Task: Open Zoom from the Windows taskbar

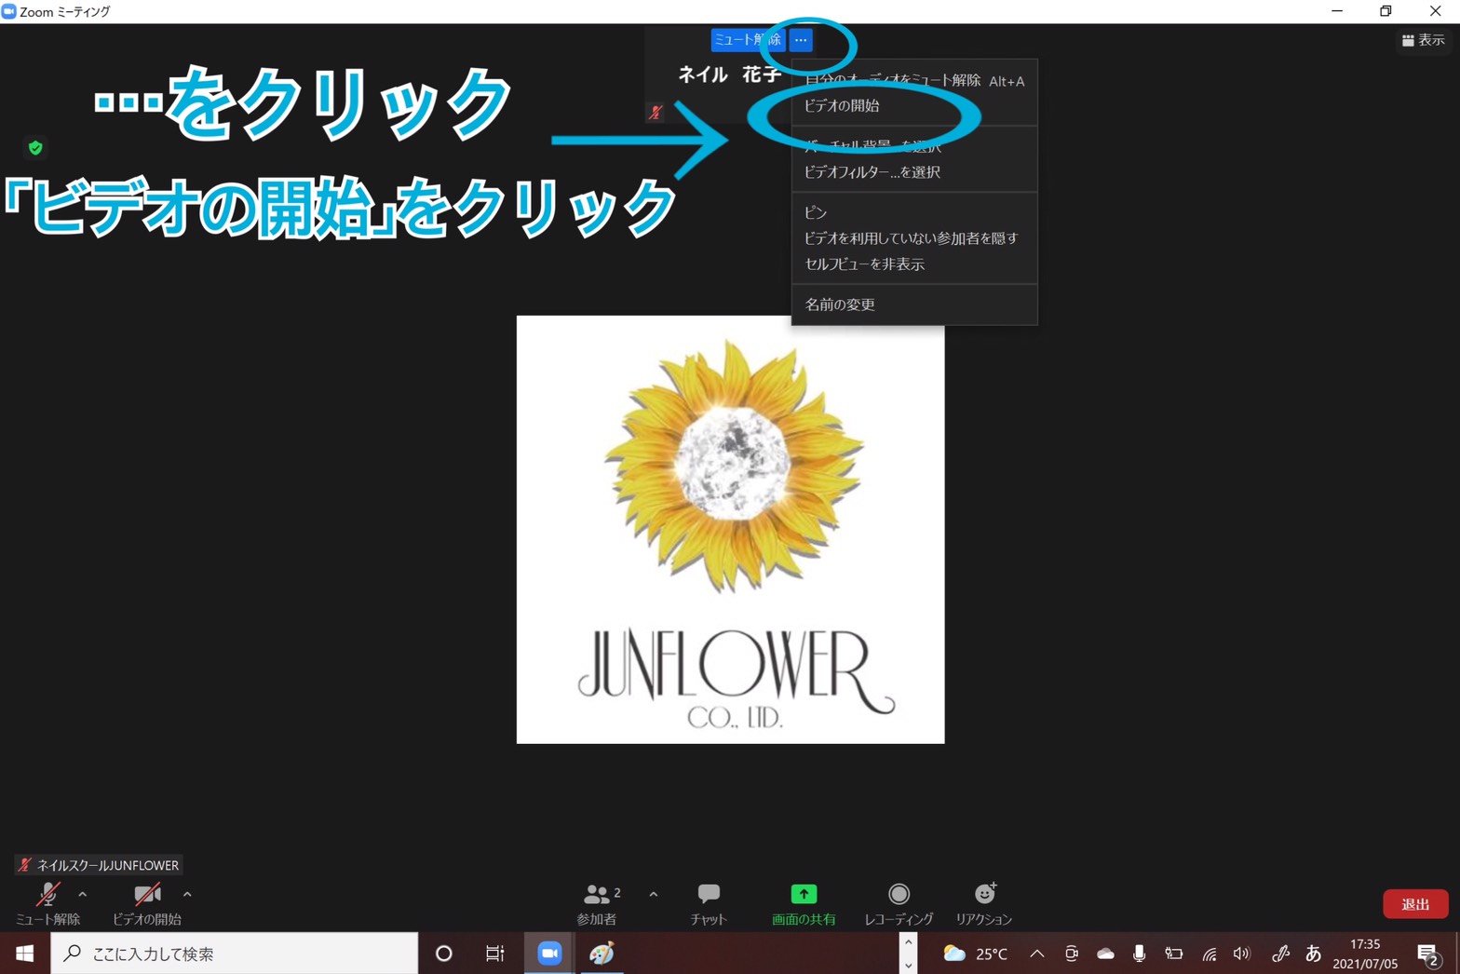Action: click(550, 954)
